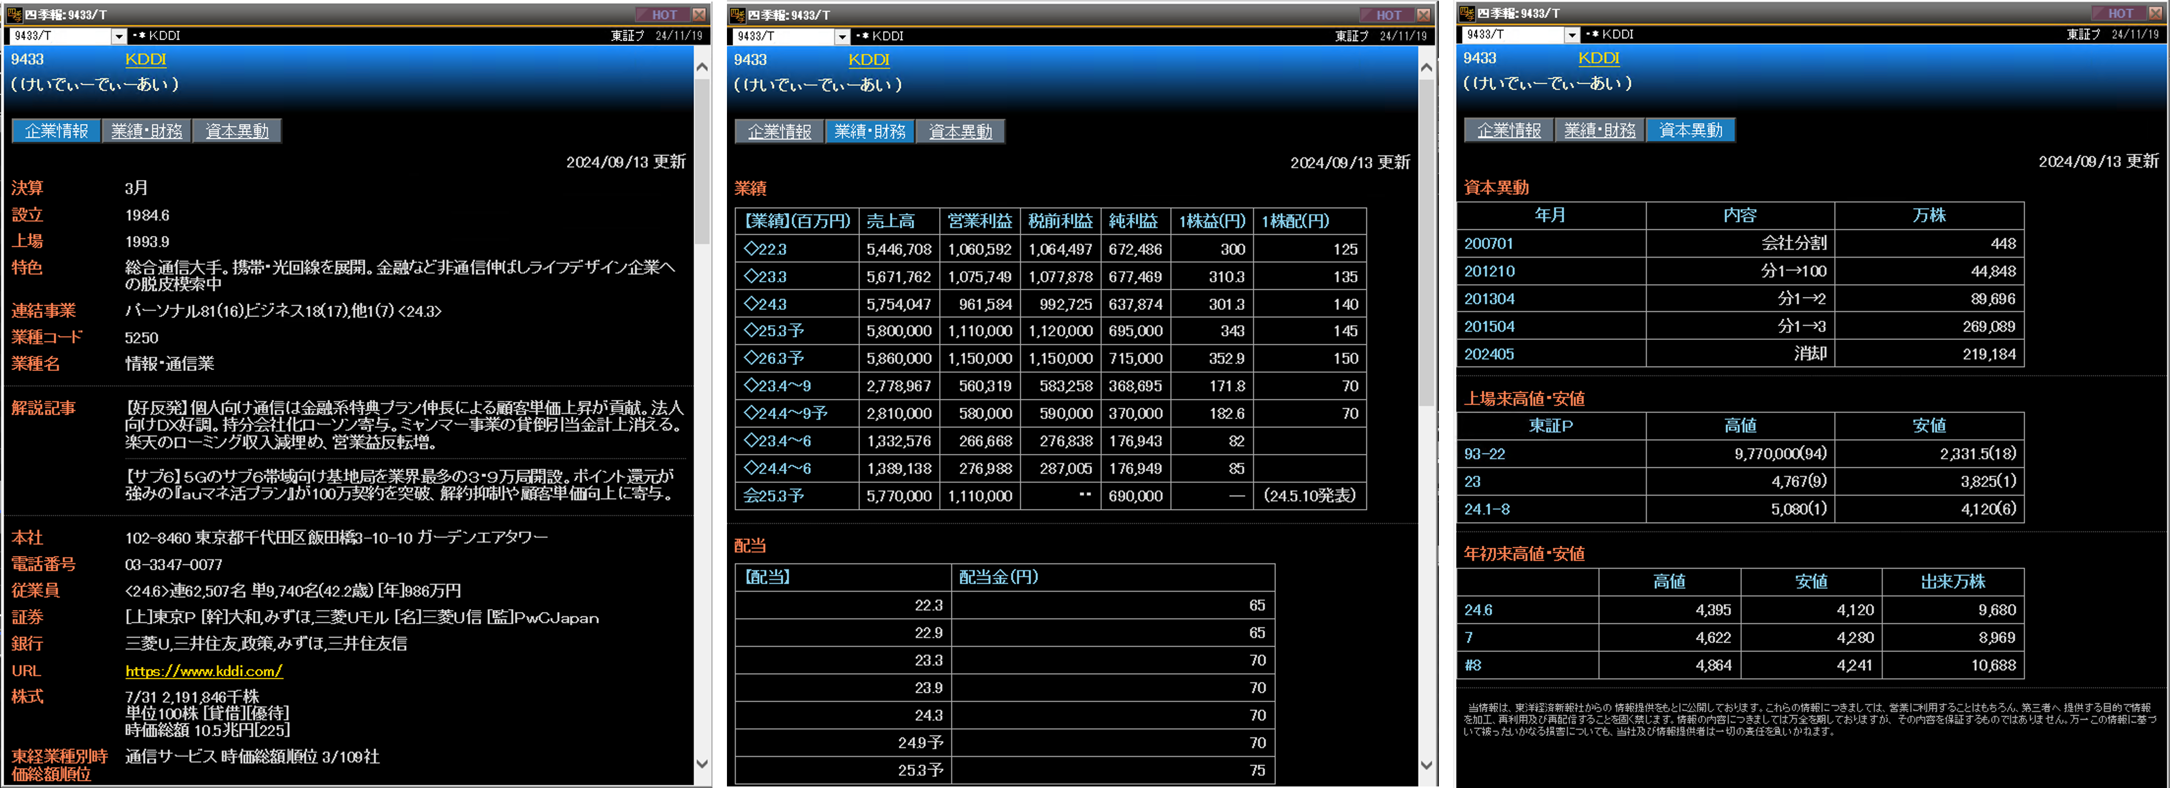The image size is (2170, 788).
Task: Open the stock code dropdown arrow in middle window
Action: [841, 36]
